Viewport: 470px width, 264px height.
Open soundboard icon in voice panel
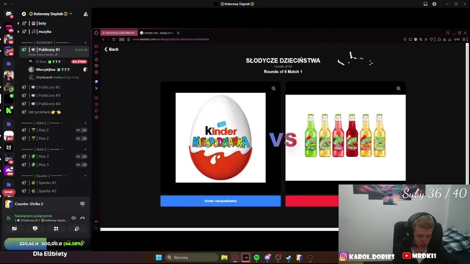[x=77, y=229]
